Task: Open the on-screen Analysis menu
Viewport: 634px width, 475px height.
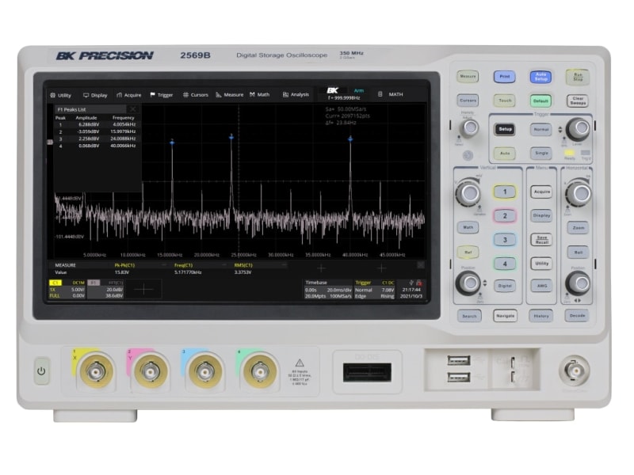Action: coord(296,94)
